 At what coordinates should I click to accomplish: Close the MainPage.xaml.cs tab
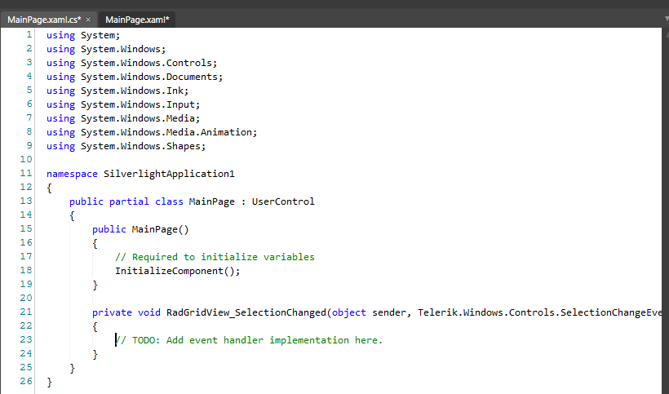(x=88, y=20)
